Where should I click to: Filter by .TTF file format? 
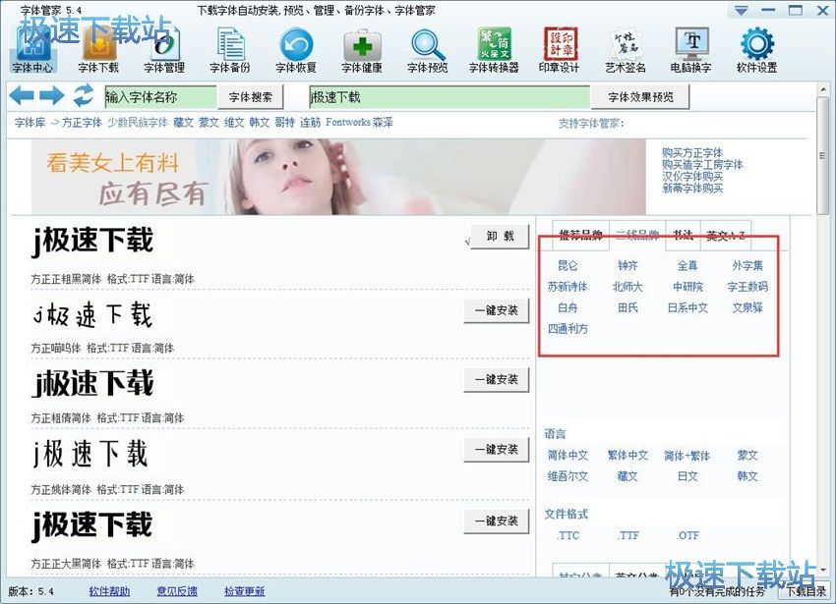pos(627,535)
